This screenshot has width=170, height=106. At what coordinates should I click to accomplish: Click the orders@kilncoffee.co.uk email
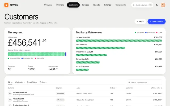[x=20, y=101]
